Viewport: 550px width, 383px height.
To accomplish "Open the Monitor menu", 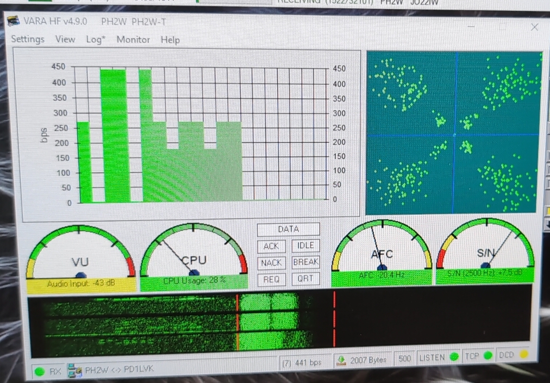I will coord(133,40).
